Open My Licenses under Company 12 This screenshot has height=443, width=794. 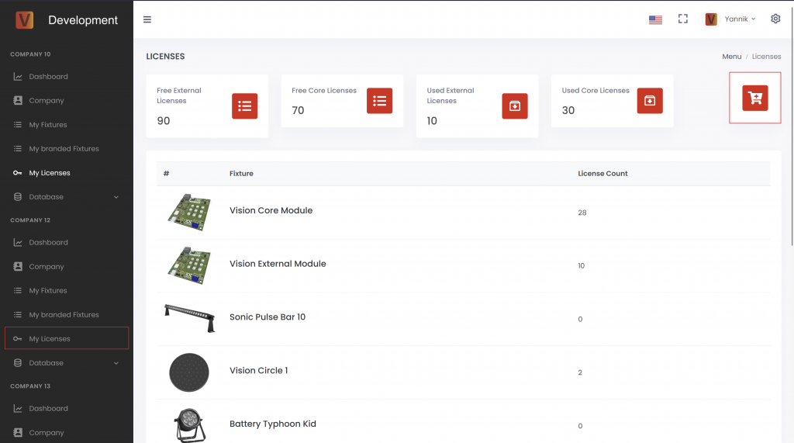coord(50,339)
